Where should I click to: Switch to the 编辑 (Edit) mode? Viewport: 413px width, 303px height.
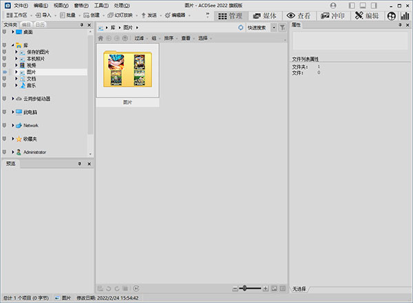click(367, 16)
